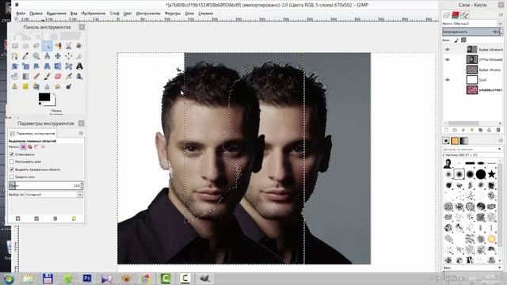This screenshot has width=507, height=285.
Task: Choose Replace selection mode button
Action: click(23, 147)
